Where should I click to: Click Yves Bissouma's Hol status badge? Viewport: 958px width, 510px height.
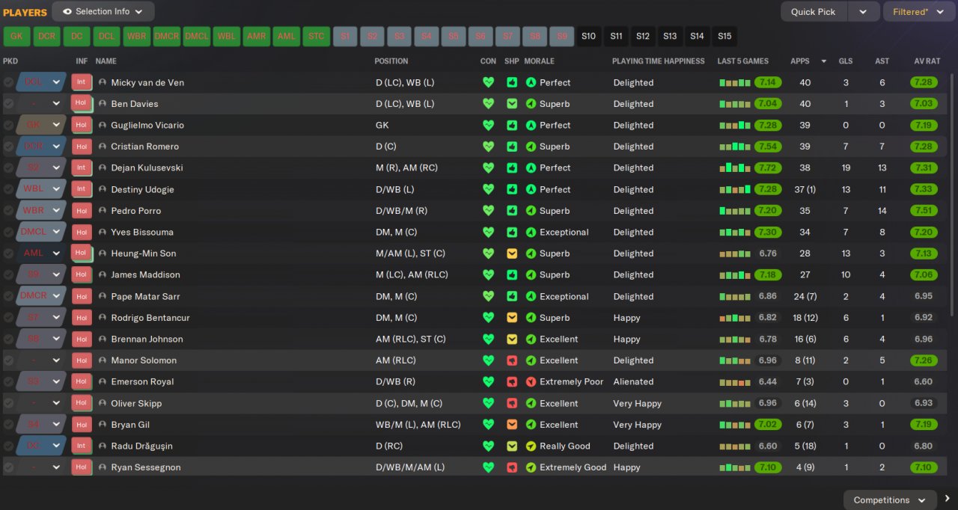[x=81, y=232]
